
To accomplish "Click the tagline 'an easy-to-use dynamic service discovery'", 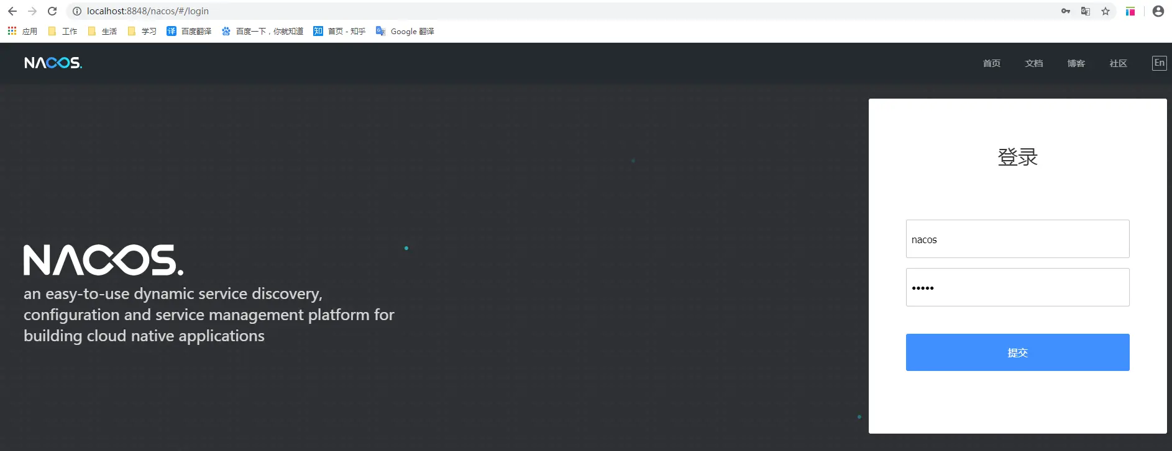I will (x=173, y=294).
